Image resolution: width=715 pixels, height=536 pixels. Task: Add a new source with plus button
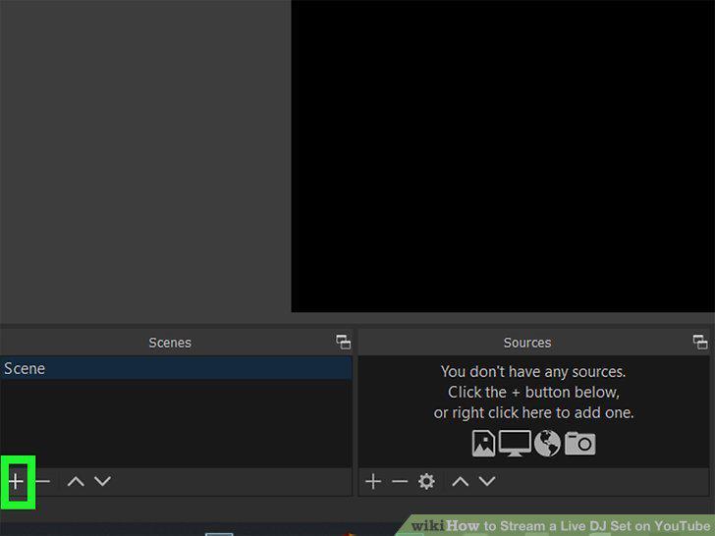[x=373, y=481]
